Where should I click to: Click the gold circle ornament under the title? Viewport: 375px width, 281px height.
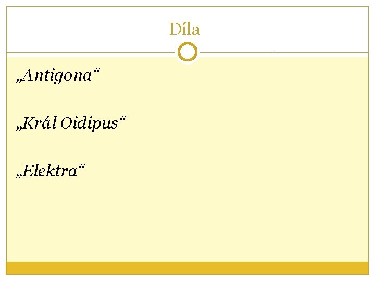coord(187,52)
